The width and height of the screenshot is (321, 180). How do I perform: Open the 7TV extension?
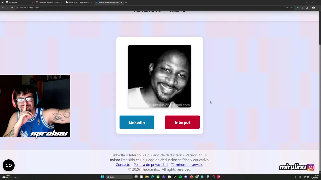pos(298,8)
